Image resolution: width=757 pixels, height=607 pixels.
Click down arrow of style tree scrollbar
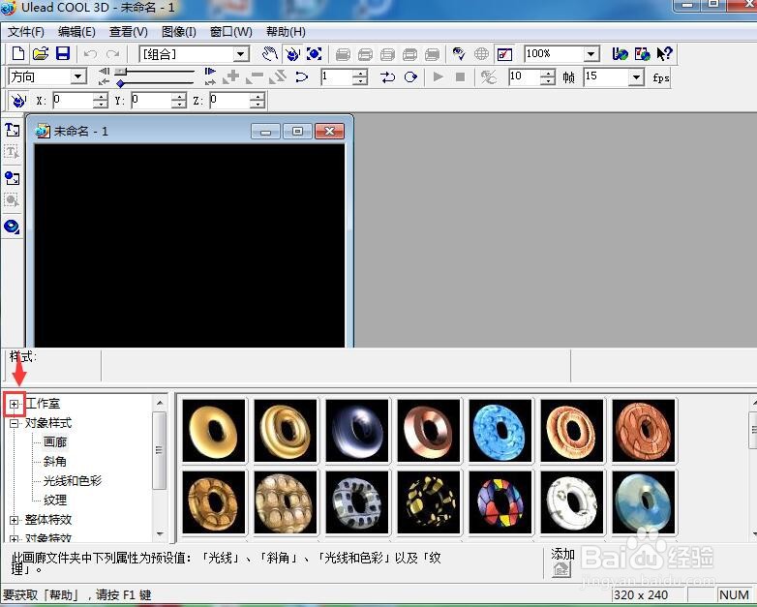pos(160,534)
